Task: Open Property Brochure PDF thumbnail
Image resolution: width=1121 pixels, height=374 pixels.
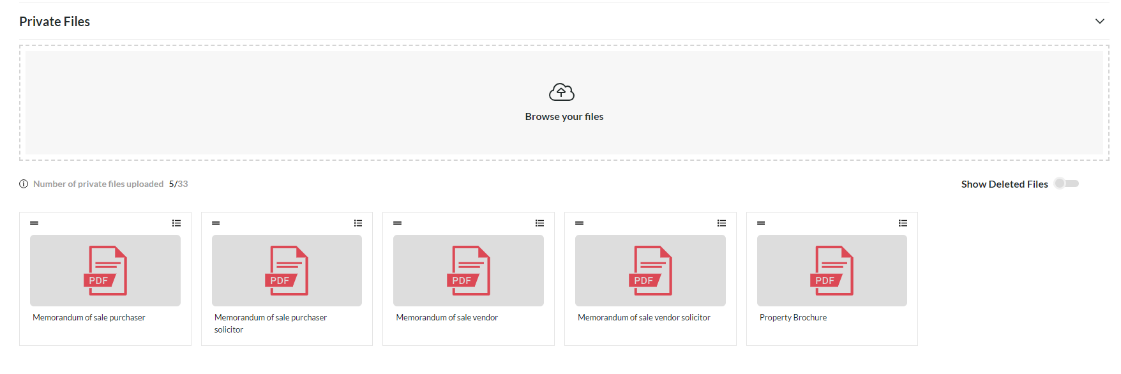Action: pos(832,271)
